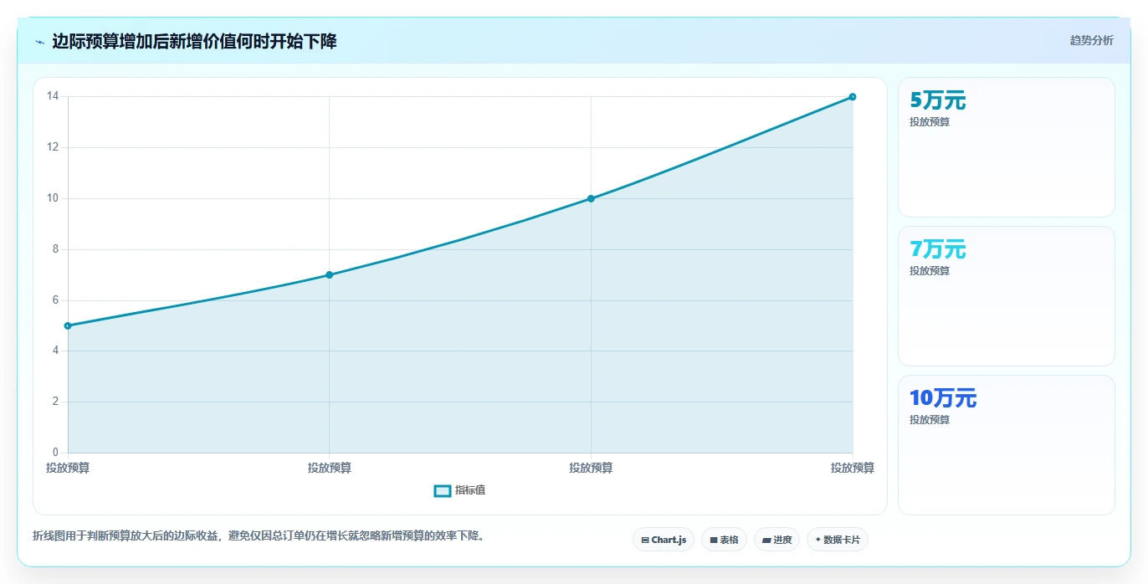Screen dimensions: 1148x584
Task: Click the y-axis label 14
Action: click(x=53, y=96)
